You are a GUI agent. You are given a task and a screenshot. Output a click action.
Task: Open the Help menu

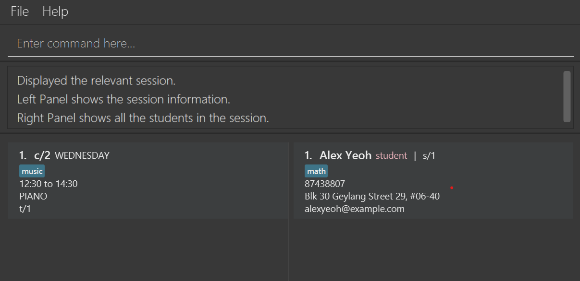[x=55, y=12]
